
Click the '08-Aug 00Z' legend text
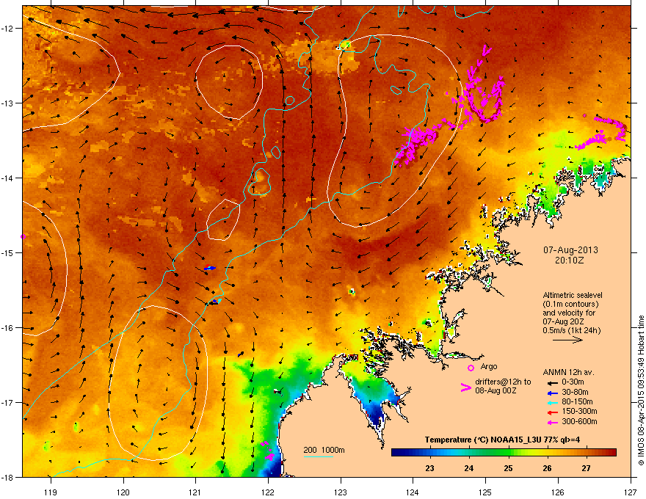(x=496, y=390)
